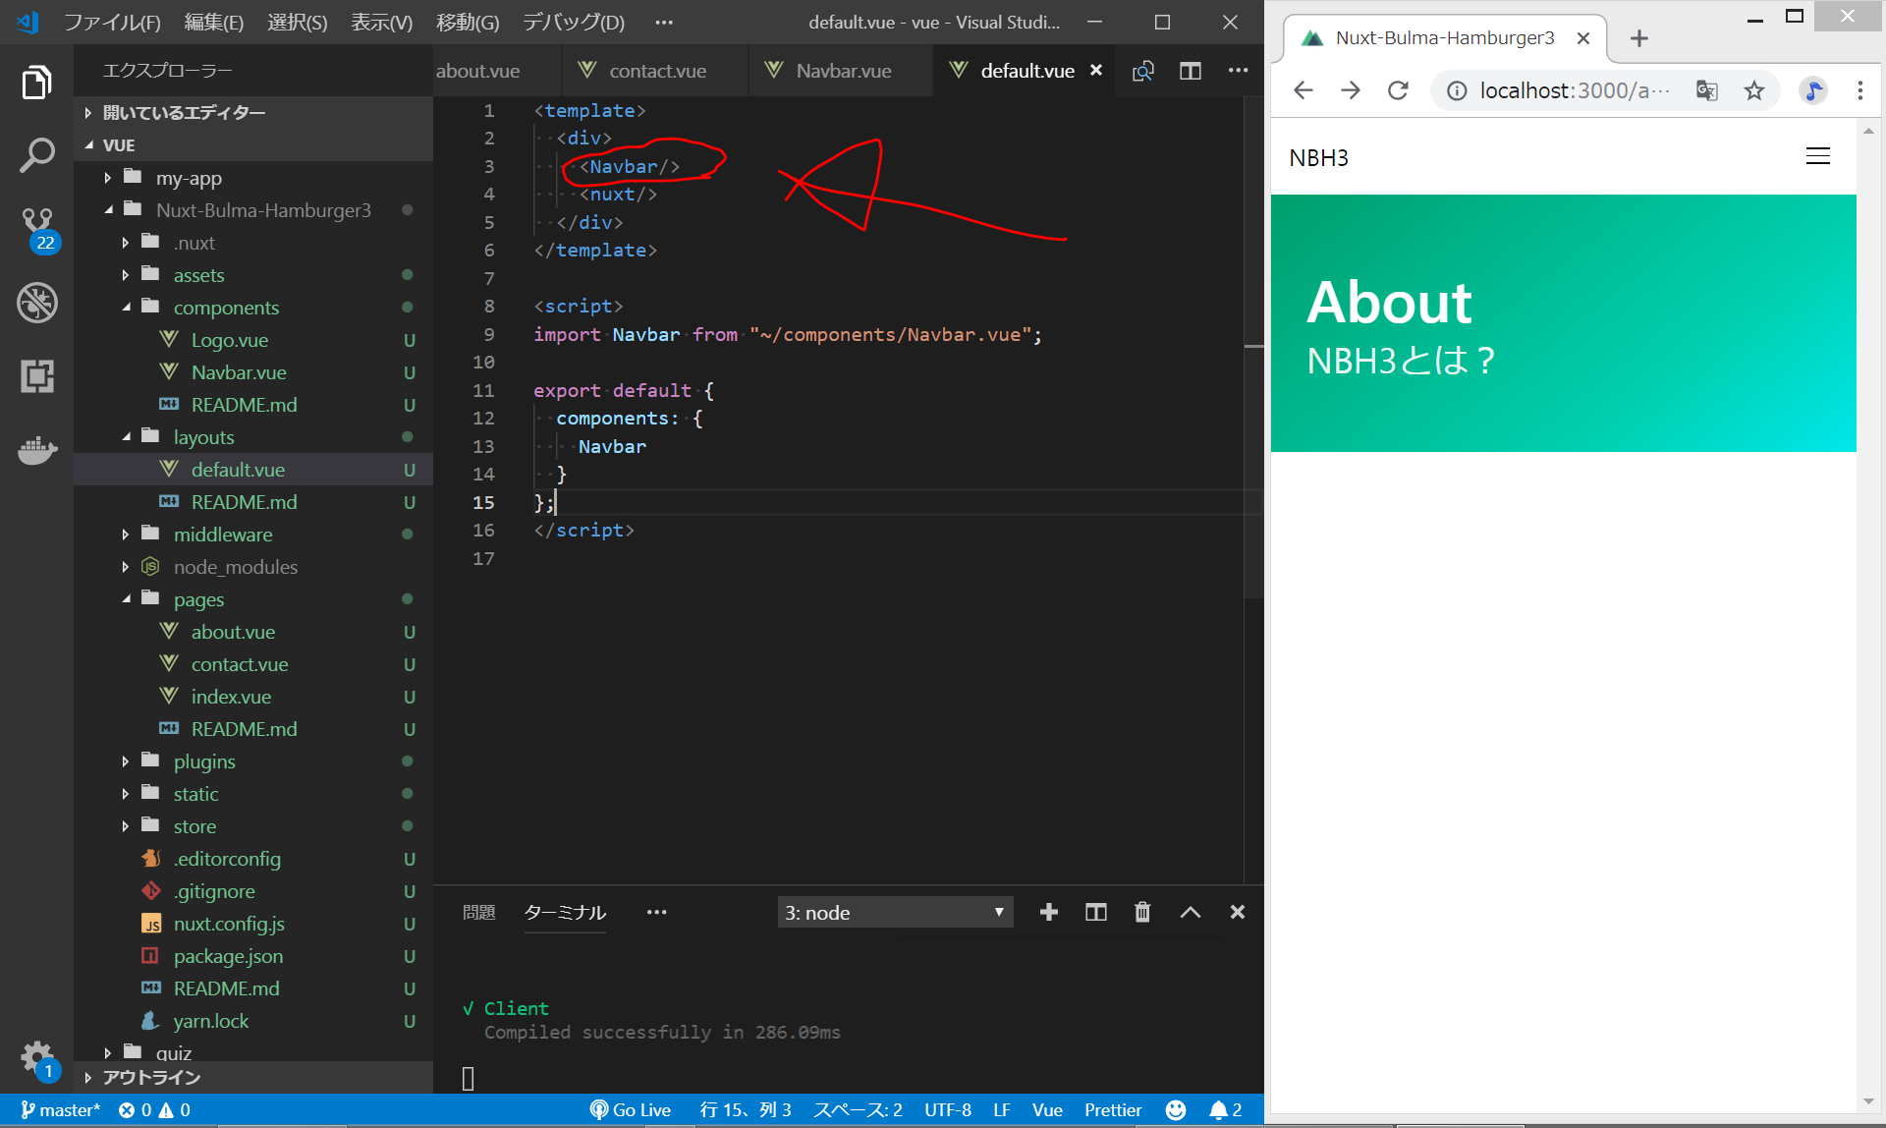This screenshot has width=1886, height=1128.
Task: Expand the 開いているエディター section
Action: pos(253,113)
